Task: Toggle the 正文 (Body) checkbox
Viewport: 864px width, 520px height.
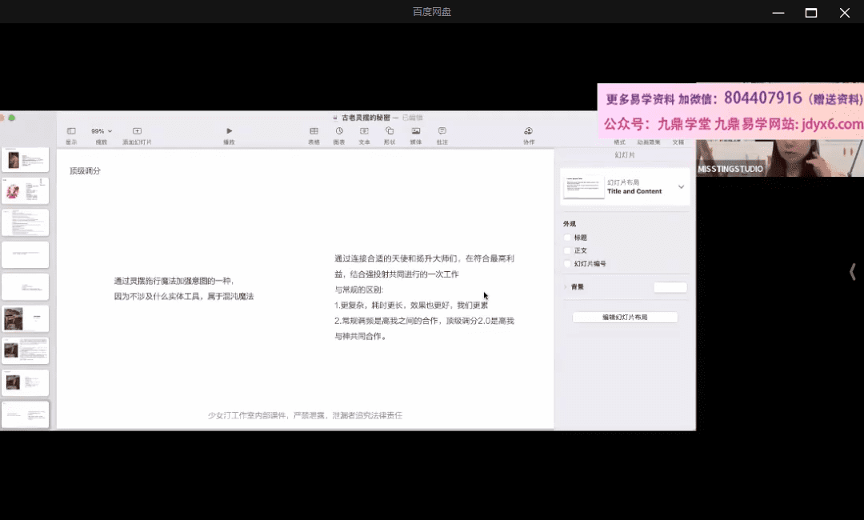Action: (x=568, y=250)
